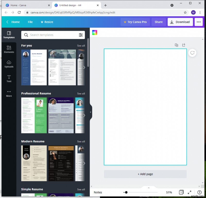Open a new browser tab
This screenshot has height=198, width=206.
(x=105, y=5)
